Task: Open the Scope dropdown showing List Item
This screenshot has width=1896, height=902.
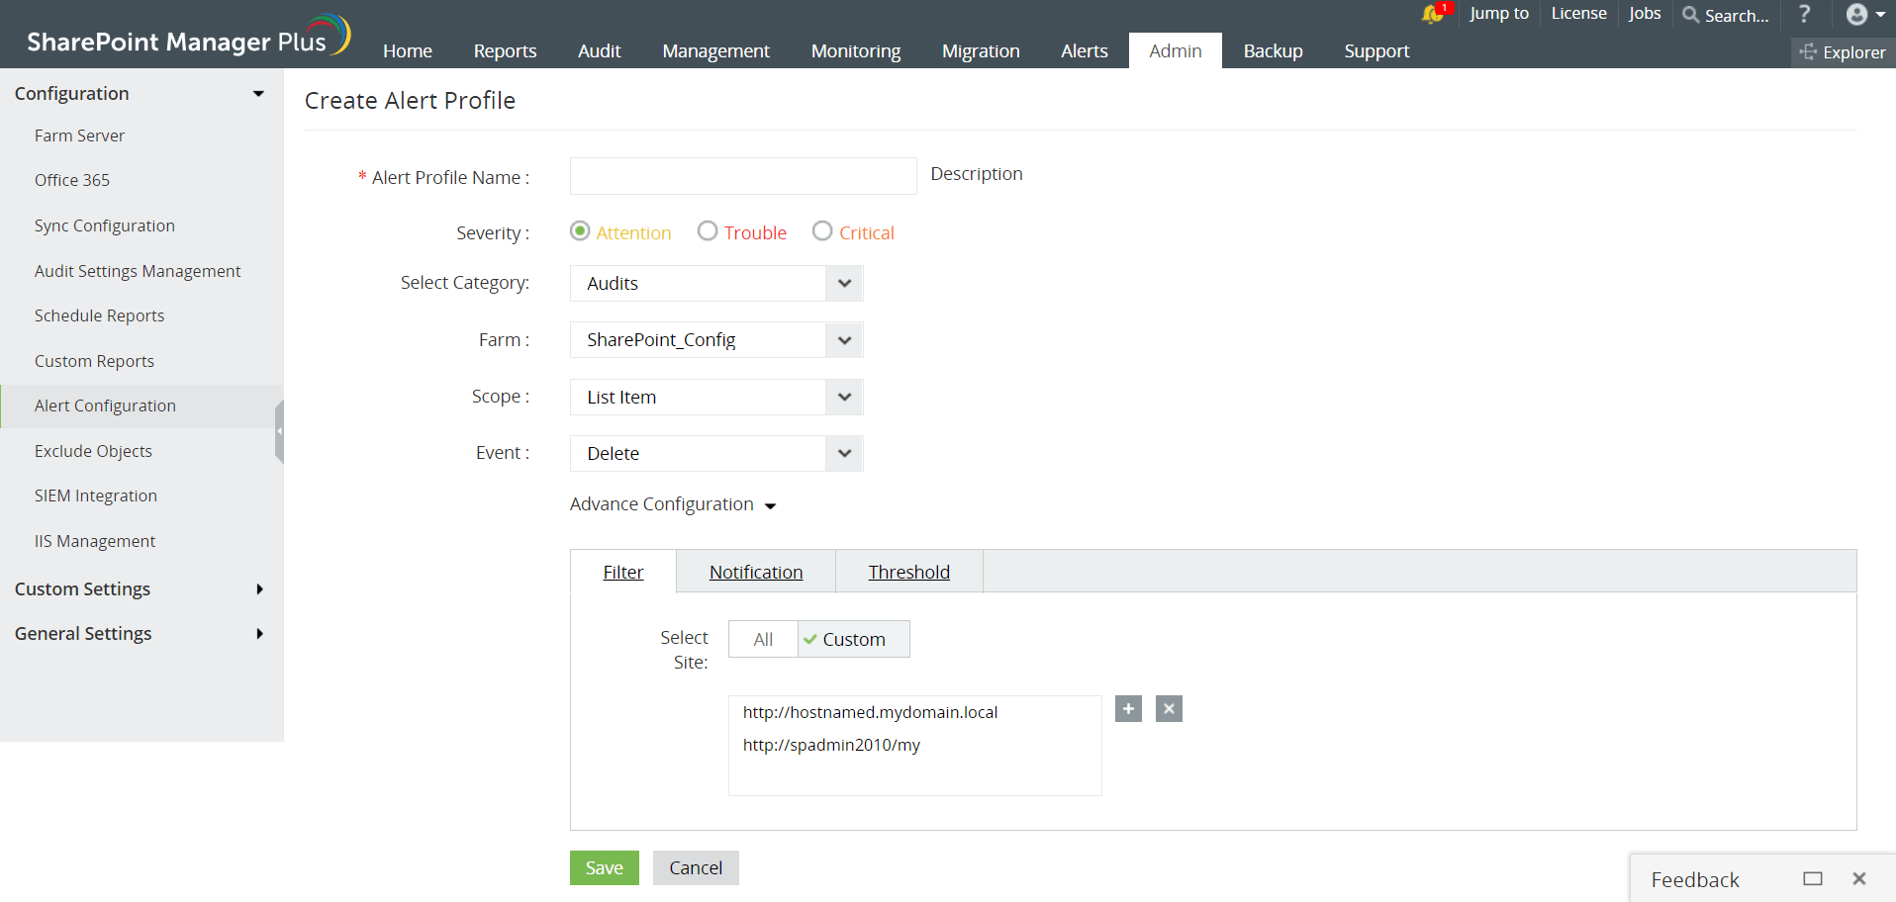Action: pyautogui.click(x=716, y=398)
